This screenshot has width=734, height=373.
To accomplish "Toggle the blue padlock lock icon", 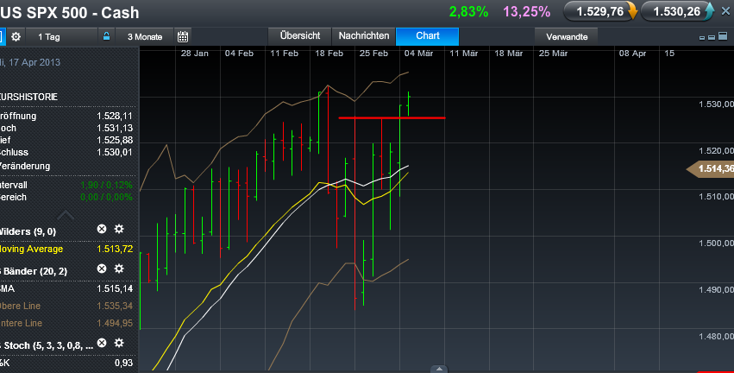I will pyautogui.click(x=106, y=36).
